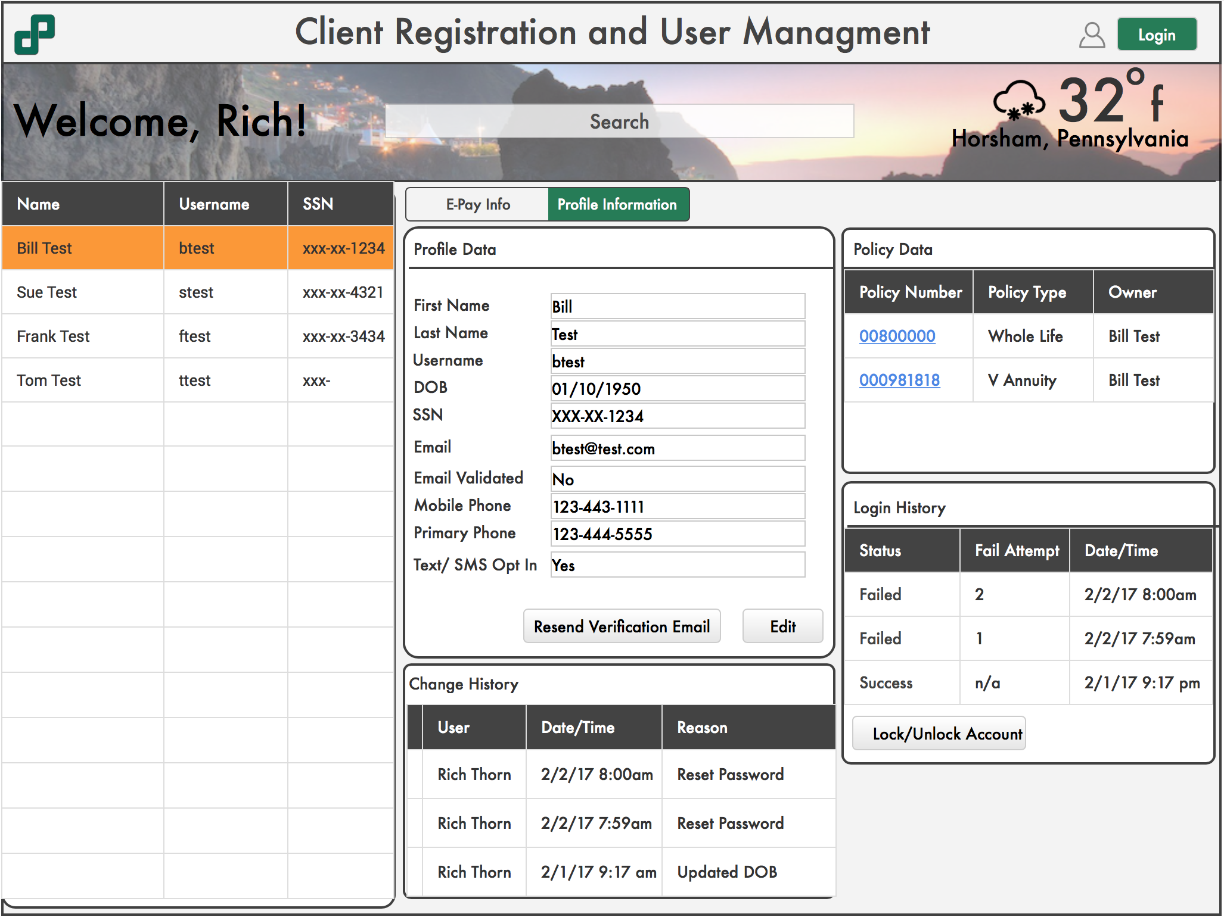Open policy number 00800000 link
The width and height of the screenshot is (1224, 917).
(897, 336)
